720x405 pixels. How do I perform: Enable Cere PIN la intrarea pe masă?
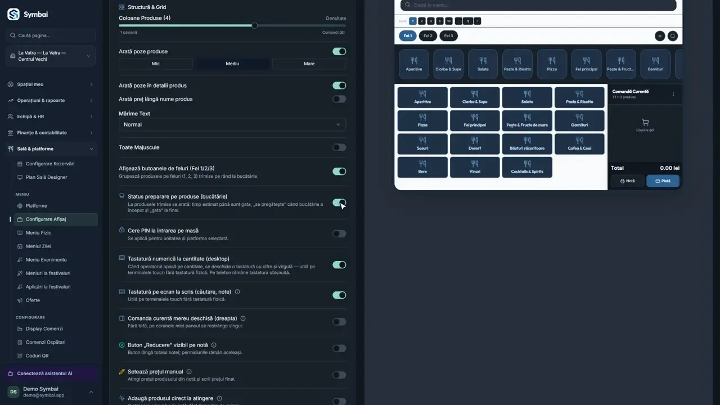[x=339, y=233]
